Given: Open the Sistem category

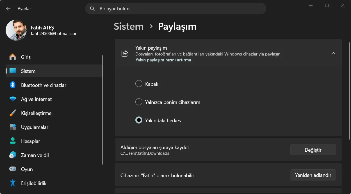Looking at the screenshot, I should (54, 71).
